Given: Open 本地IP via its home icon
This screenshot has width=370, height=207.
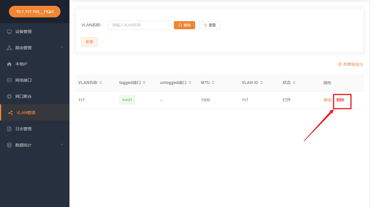Looking at the screenshot, I should click(x=9, y=64).
